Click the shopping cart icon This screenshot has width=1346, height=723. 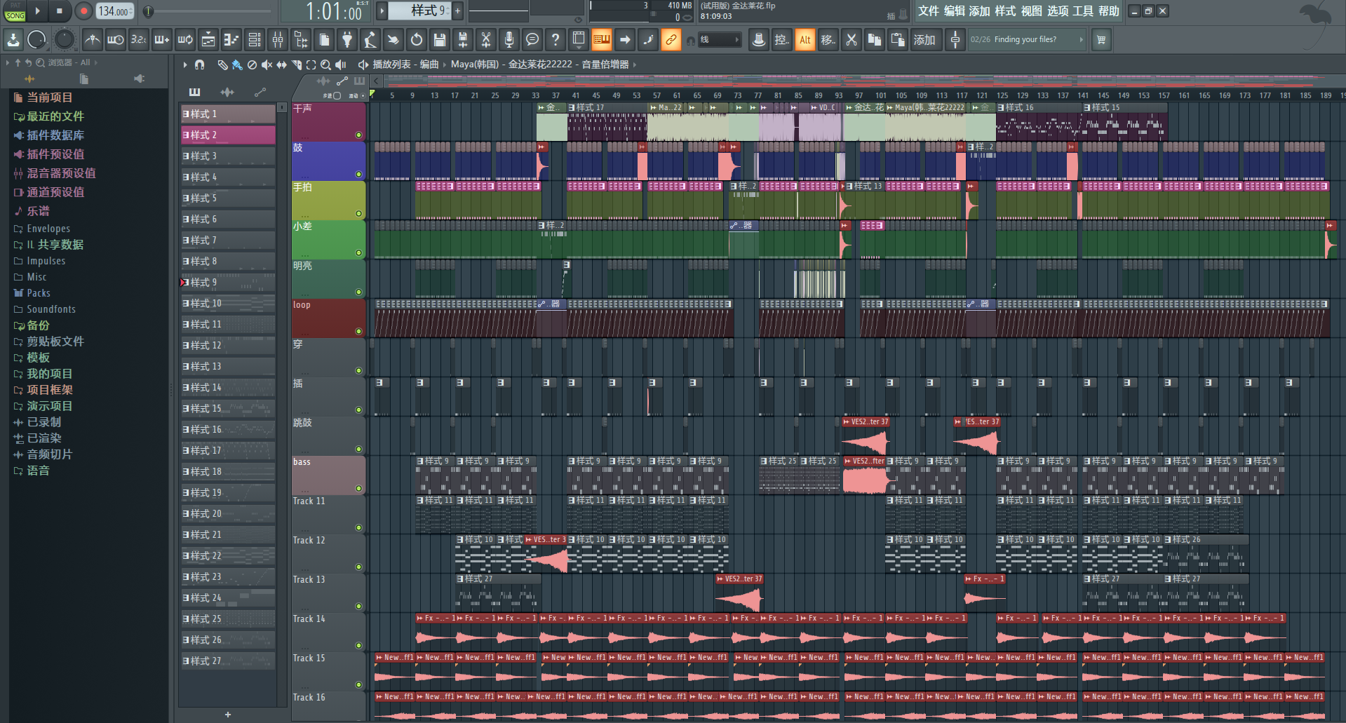coord(1101,40)
